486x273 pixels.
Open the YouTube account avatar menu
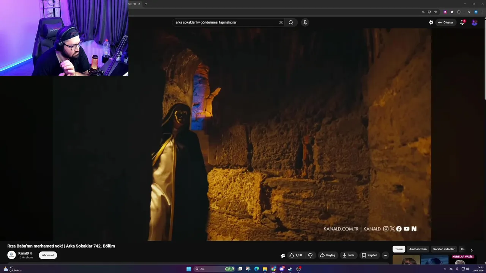point(474,22)
